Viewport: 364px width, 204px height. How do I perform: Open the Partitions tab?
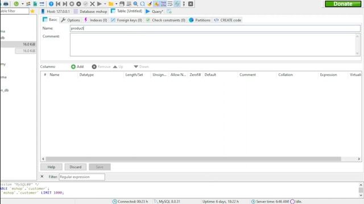(200, 20)
